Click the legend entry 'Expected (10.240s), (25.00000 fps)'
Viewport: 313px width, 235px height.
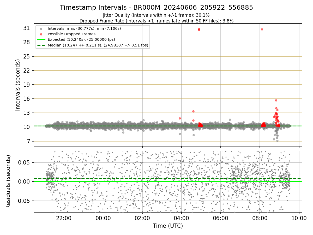point(81,39)
